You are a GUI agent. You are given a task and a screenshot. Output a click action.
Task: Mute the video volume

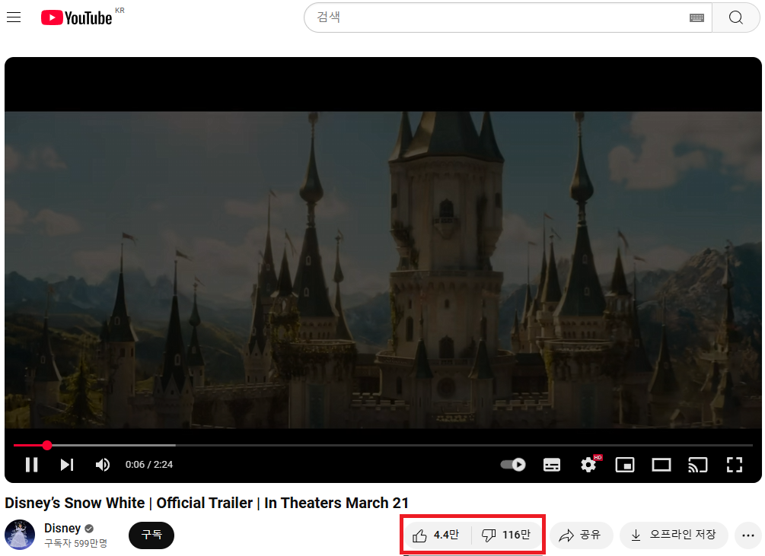coord(103,465)
